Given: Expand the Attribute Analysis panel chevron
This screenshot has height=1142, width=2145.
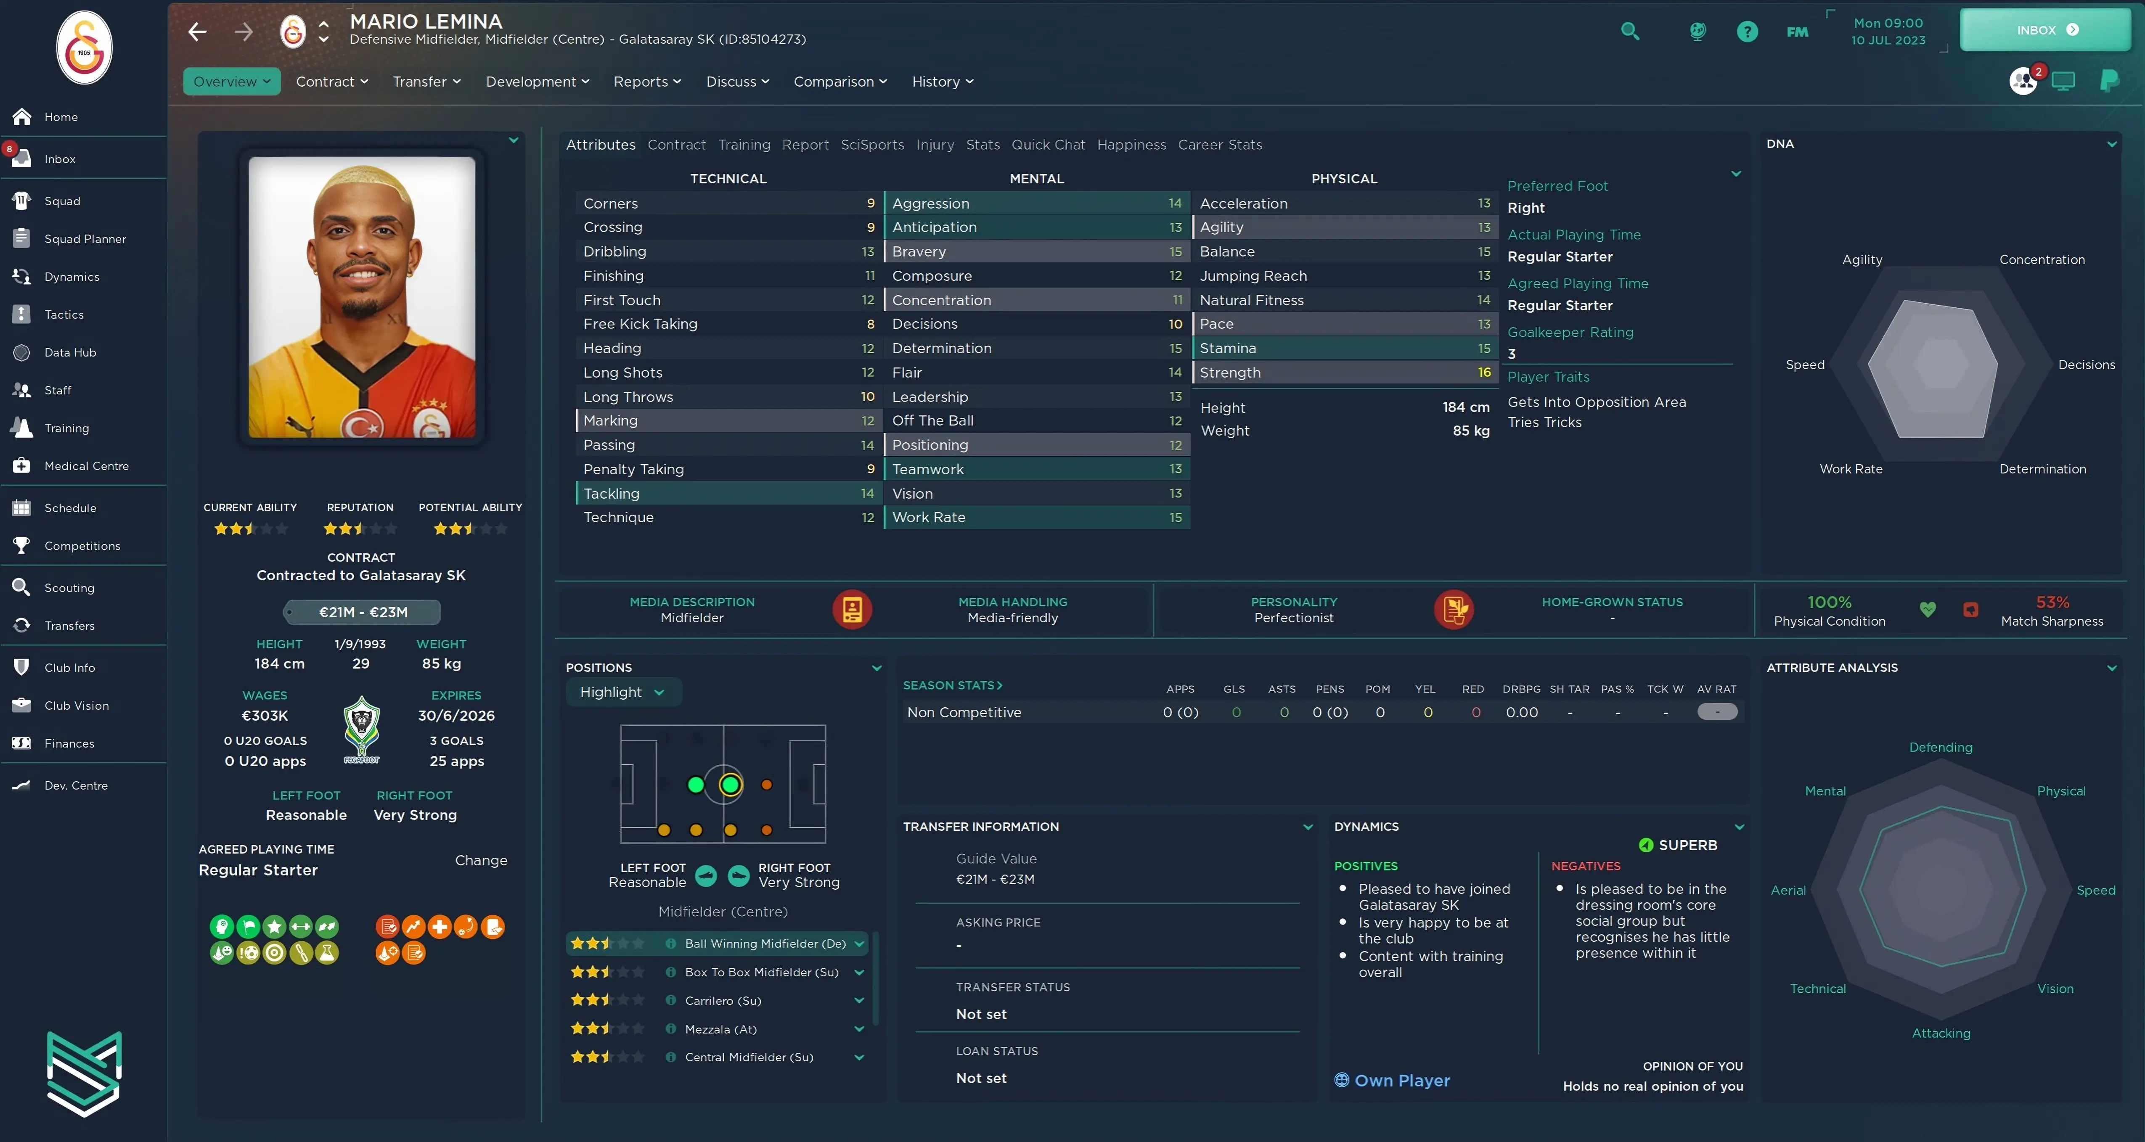Looking at the screenshot, I should point(2112,668).
